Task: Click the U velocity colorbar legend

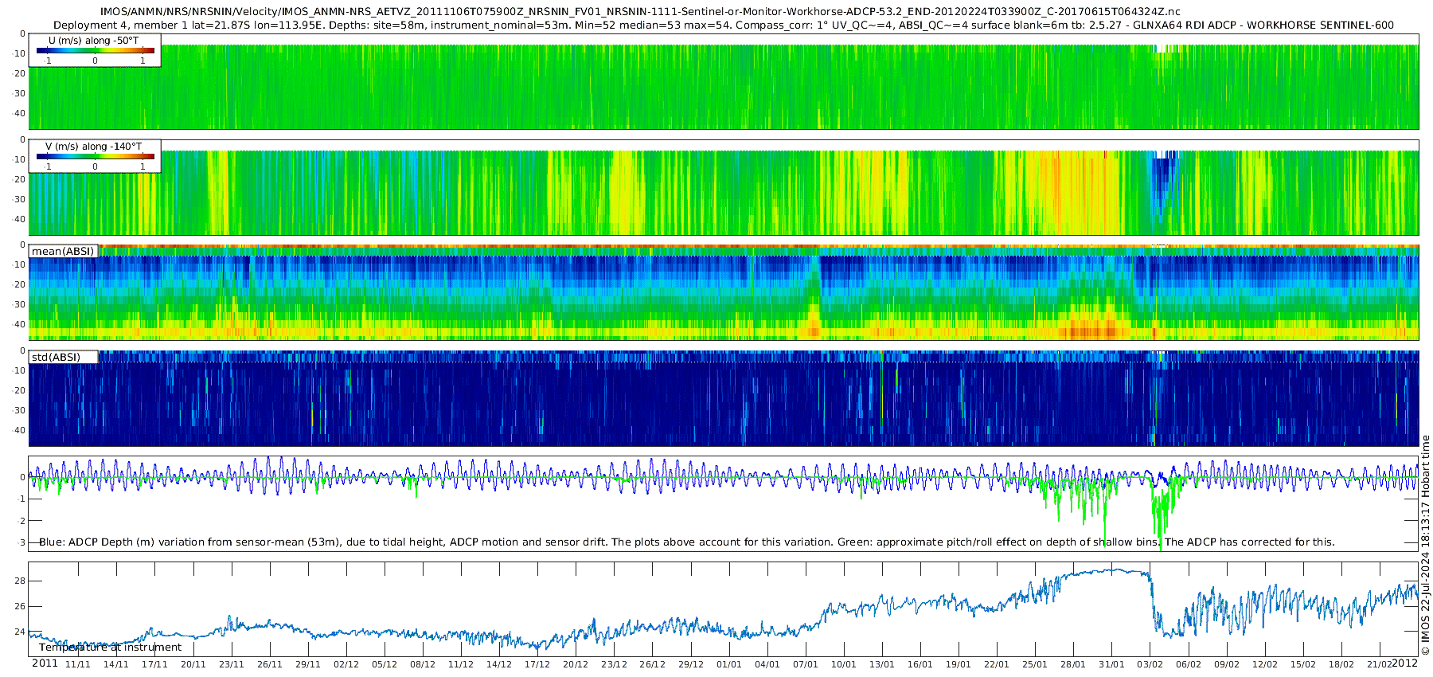Action: pos(95,50)
